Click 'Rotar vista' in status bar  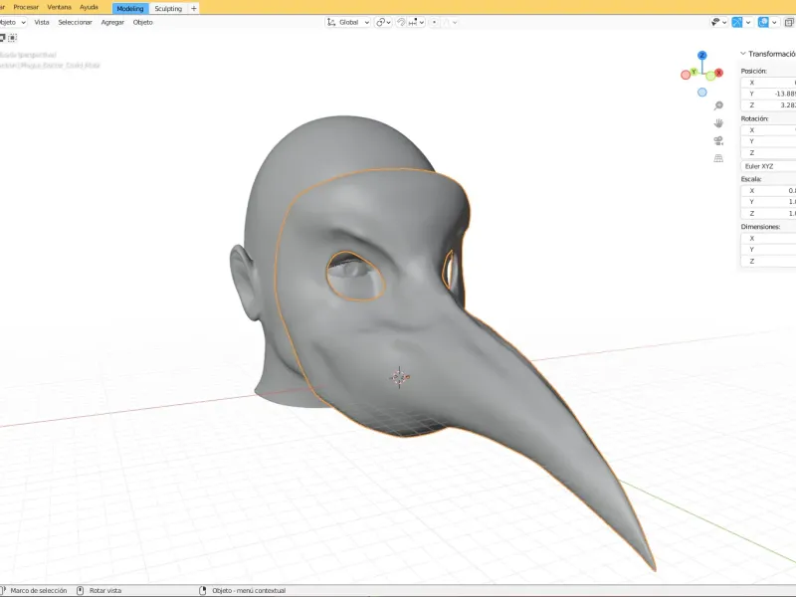tap(105, 590)
